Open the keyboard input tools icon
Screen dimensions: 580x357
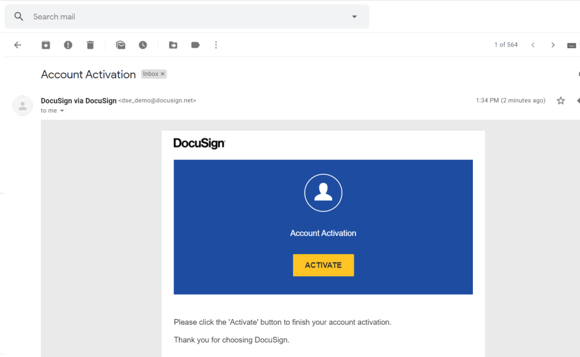coord(571,45)
